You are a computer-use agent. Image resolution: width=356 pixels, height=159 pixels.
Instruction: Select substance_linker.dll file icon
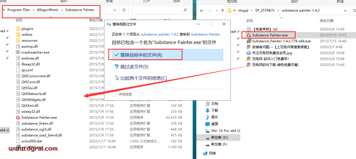point(18,123)
